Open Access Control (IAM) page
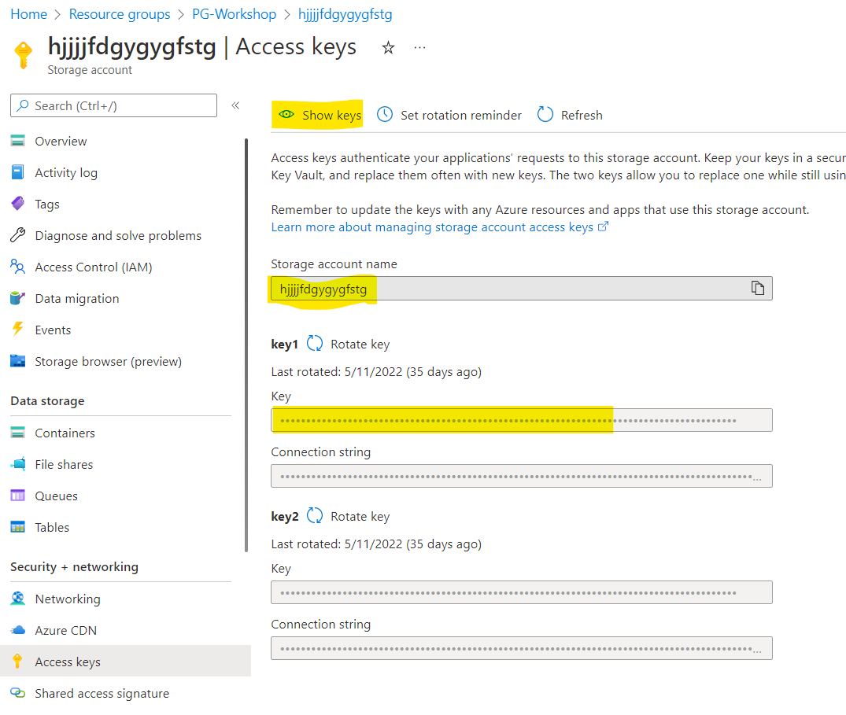This screenshot has height=715, width=846. 93,267
